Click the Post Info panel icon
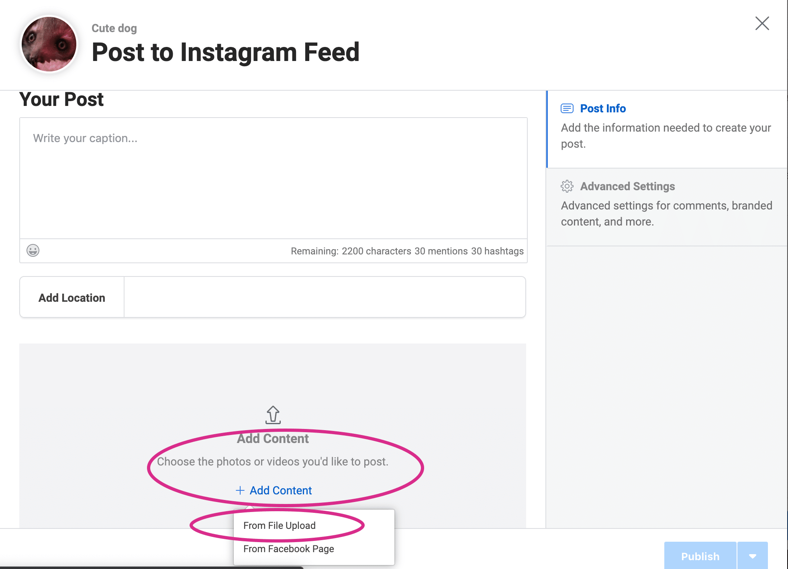788x569 pixels. tap(566, 108)
